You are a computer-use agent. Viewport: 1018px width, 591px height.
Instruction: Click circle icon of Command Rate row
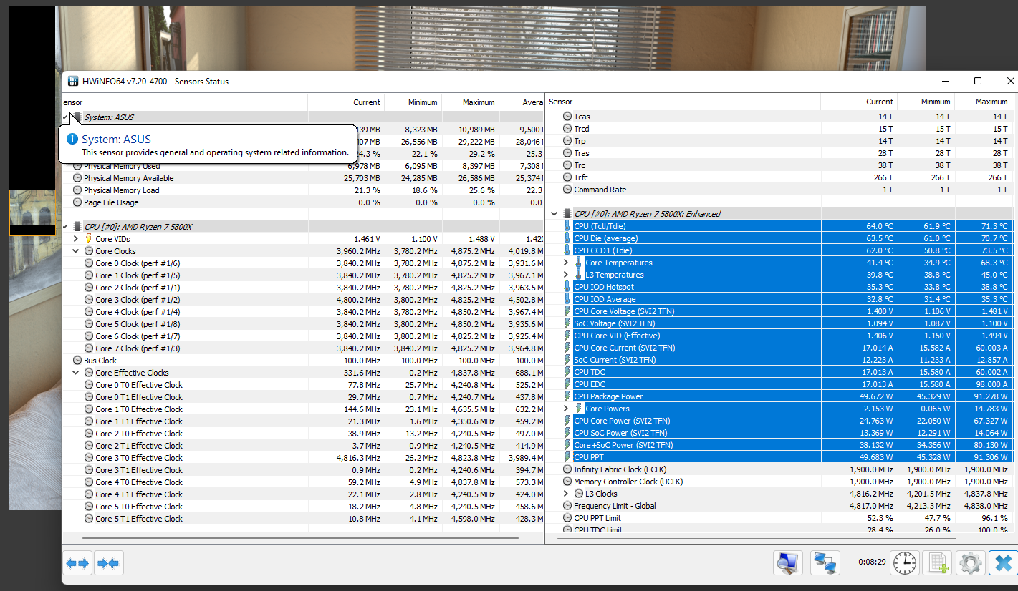coord(567,190)
